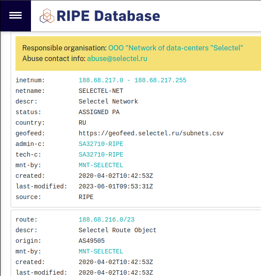The height and width of the screenshot is (276, 261).
Task: Select the country value RU
Action: click(x=82, y=123)
